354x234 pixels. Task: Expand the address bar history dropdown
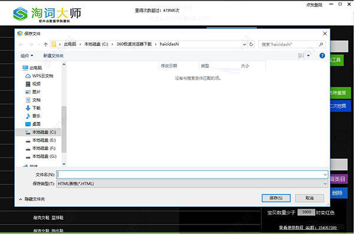pyautogui.click(x=244, y=44)
